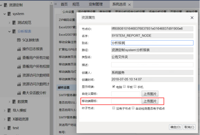Click the 描述 input field
Viewport: 200px width, 135px height.
[x=152, y=65]
